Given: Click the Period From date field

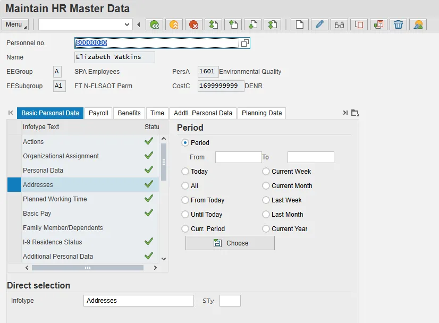Looking at the screenshot, I should [x=238, y=157].
